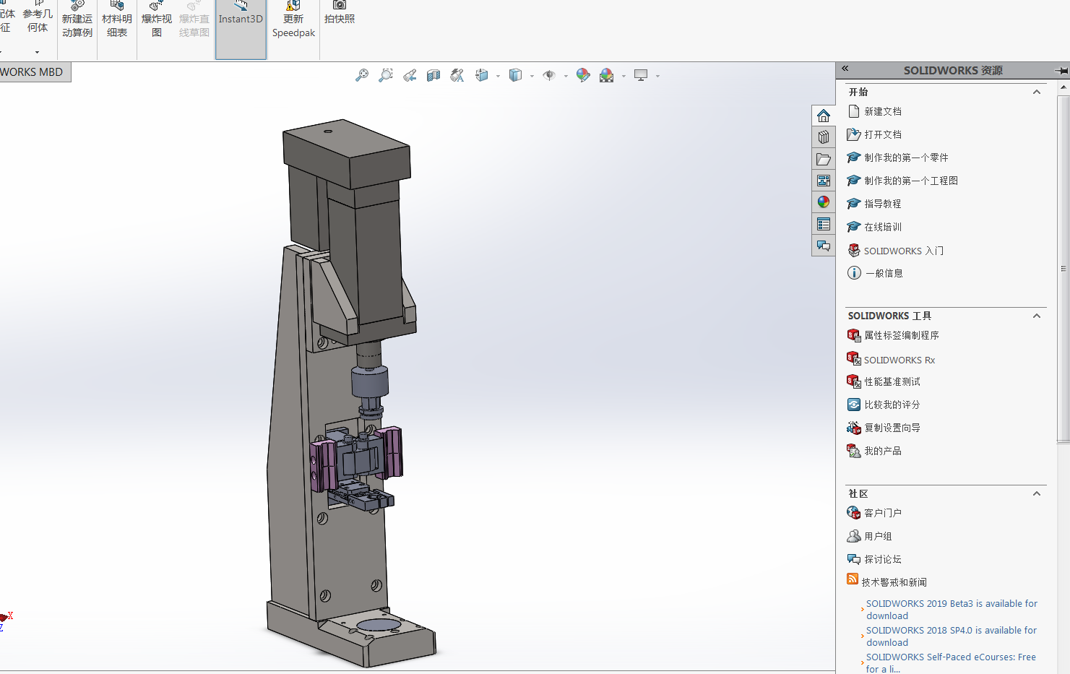Open the File Explorer side tab
The image size is (1070, 674).
pos(824,159)
